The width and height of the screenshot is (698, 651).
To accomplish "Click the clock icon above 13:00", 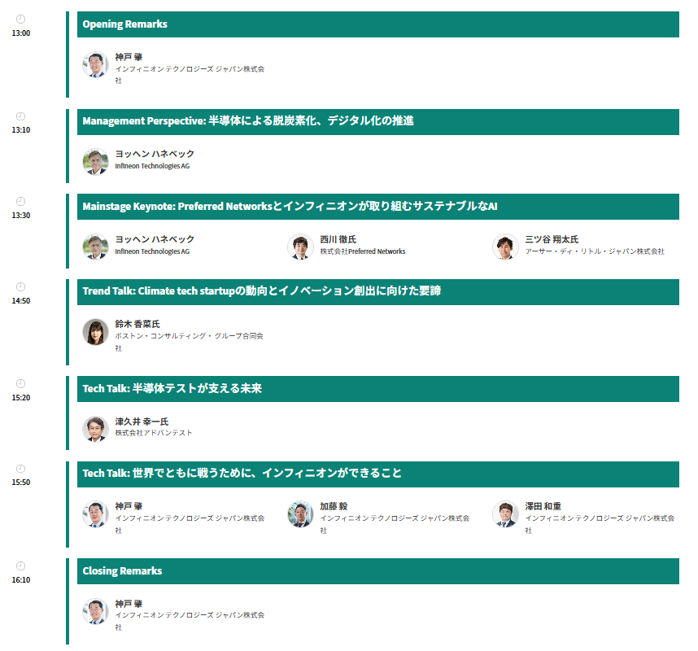I will tap(20, 20).
